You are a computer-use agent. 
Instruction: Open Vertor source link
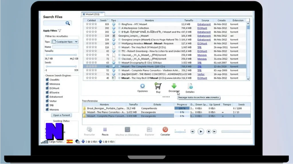[x=201, y=74]
